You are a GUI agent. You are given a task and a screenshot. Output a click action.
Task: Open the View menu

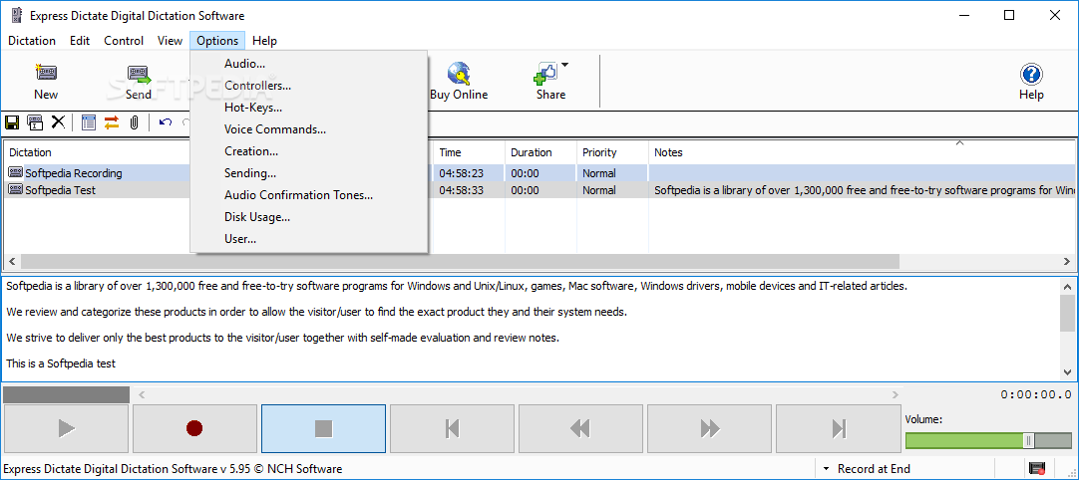pyautogui.click(x=170, y=41)
